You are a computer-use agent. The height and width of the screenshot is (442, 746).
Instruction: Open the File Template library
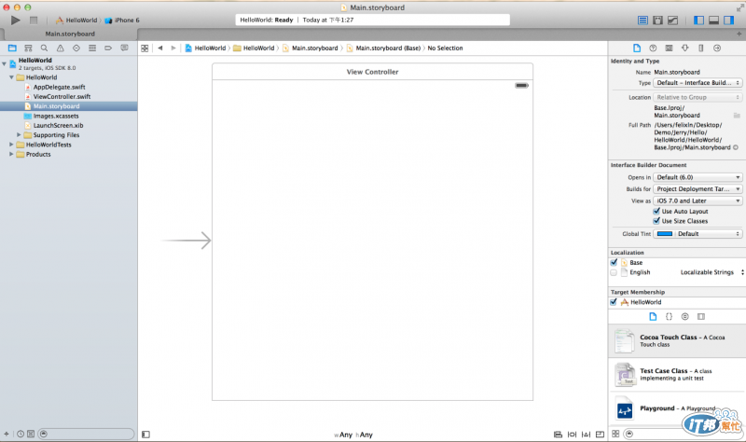(x=653, y=316)
